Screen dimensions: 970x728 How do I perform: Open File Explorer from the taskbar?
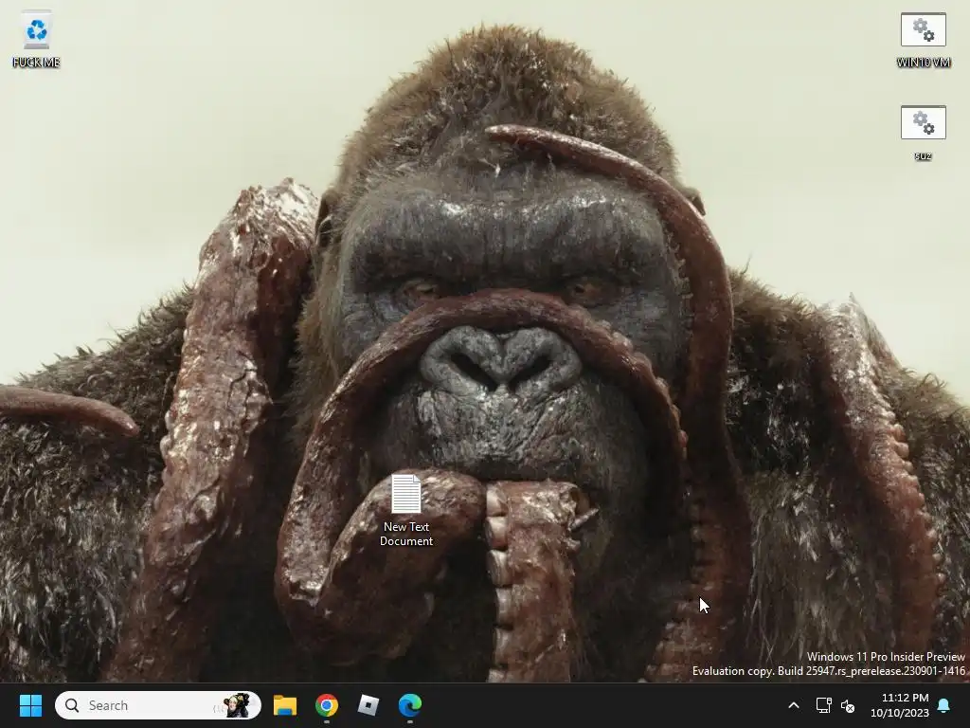(x=285, y=705)
